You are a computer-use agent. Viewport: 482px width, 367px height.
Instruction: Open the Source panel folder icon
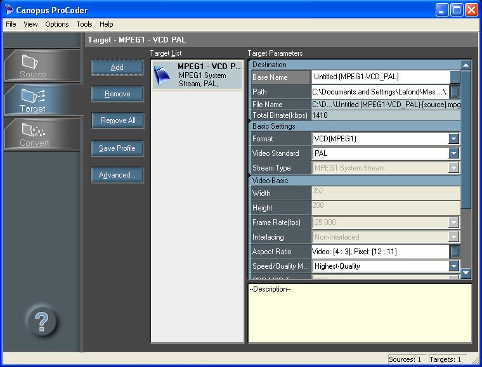click(x=30, y=61)
